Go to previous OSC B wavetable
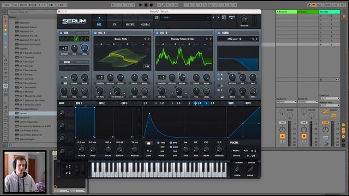The width and height of the screenshot is (349, 196). tap(207, 39)
